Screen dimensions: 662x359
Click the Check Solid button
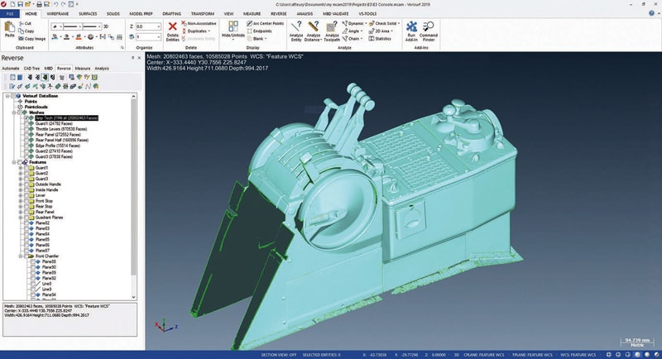point(382,24)
